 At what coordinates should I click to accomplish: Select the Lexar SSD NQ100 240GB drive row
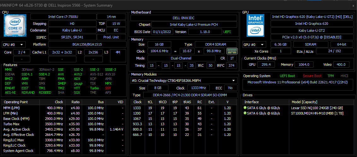click(x=298, y=108)
